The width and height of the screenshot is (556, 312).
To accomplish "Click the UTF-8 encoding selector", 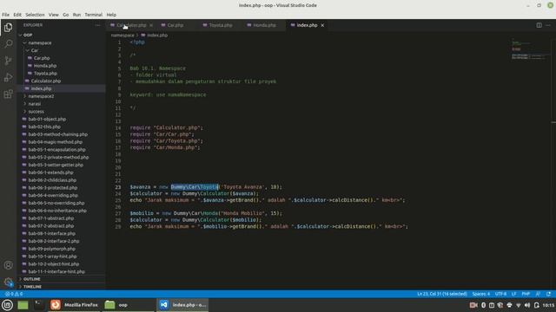I will tap(500, 294).
